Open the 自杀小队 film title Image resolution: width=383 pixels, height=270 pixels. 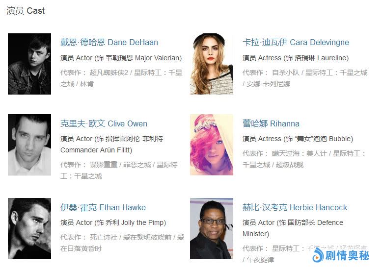pos(286,73)
